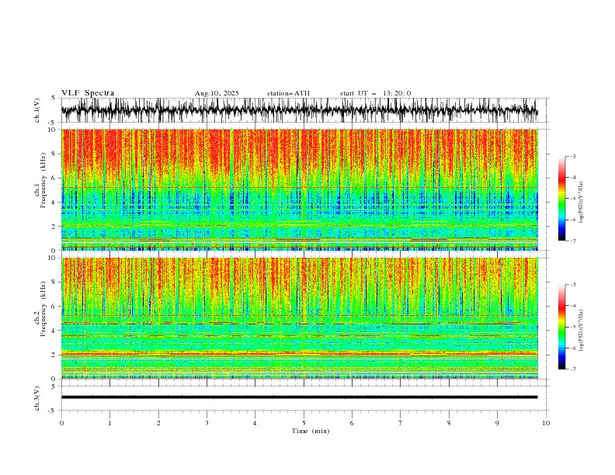
Task: Click the ch.3 flat black signal trace
Action: (x=299, y=397)
